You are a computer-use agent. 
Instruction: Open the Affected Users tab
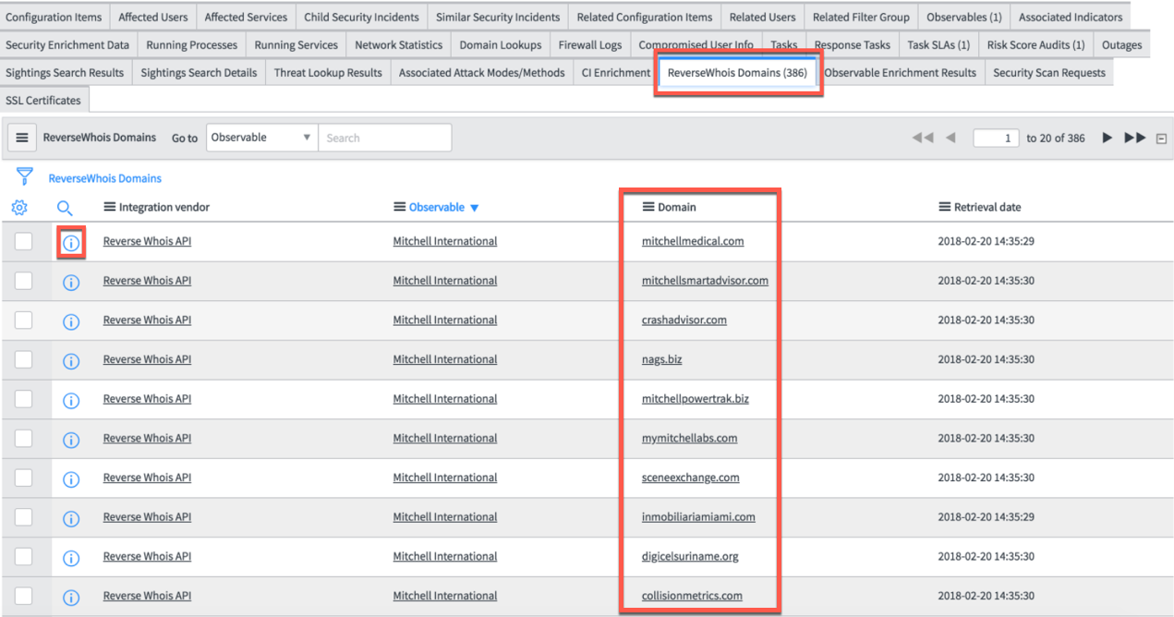click(152, 17)
